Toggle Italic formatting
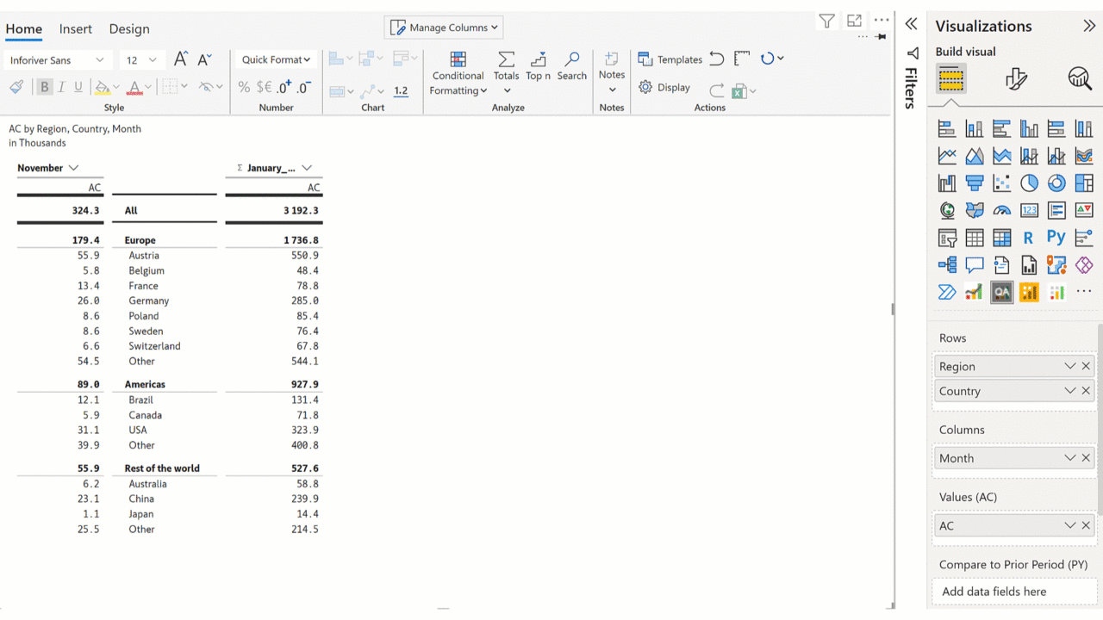 [61, 87]
